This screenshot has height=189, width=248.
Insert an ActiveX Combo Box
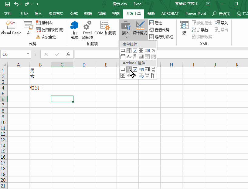click(129, 69)
